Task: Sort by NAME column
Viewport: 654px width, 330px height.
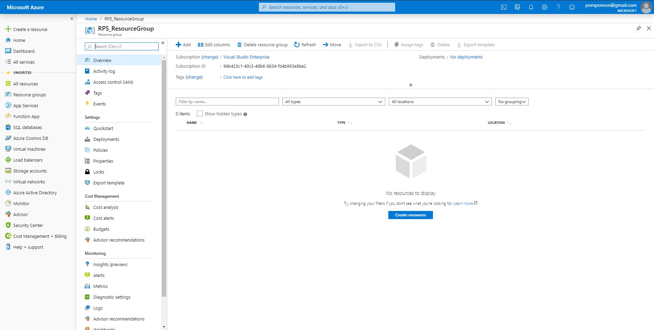Action: point(195,122)
